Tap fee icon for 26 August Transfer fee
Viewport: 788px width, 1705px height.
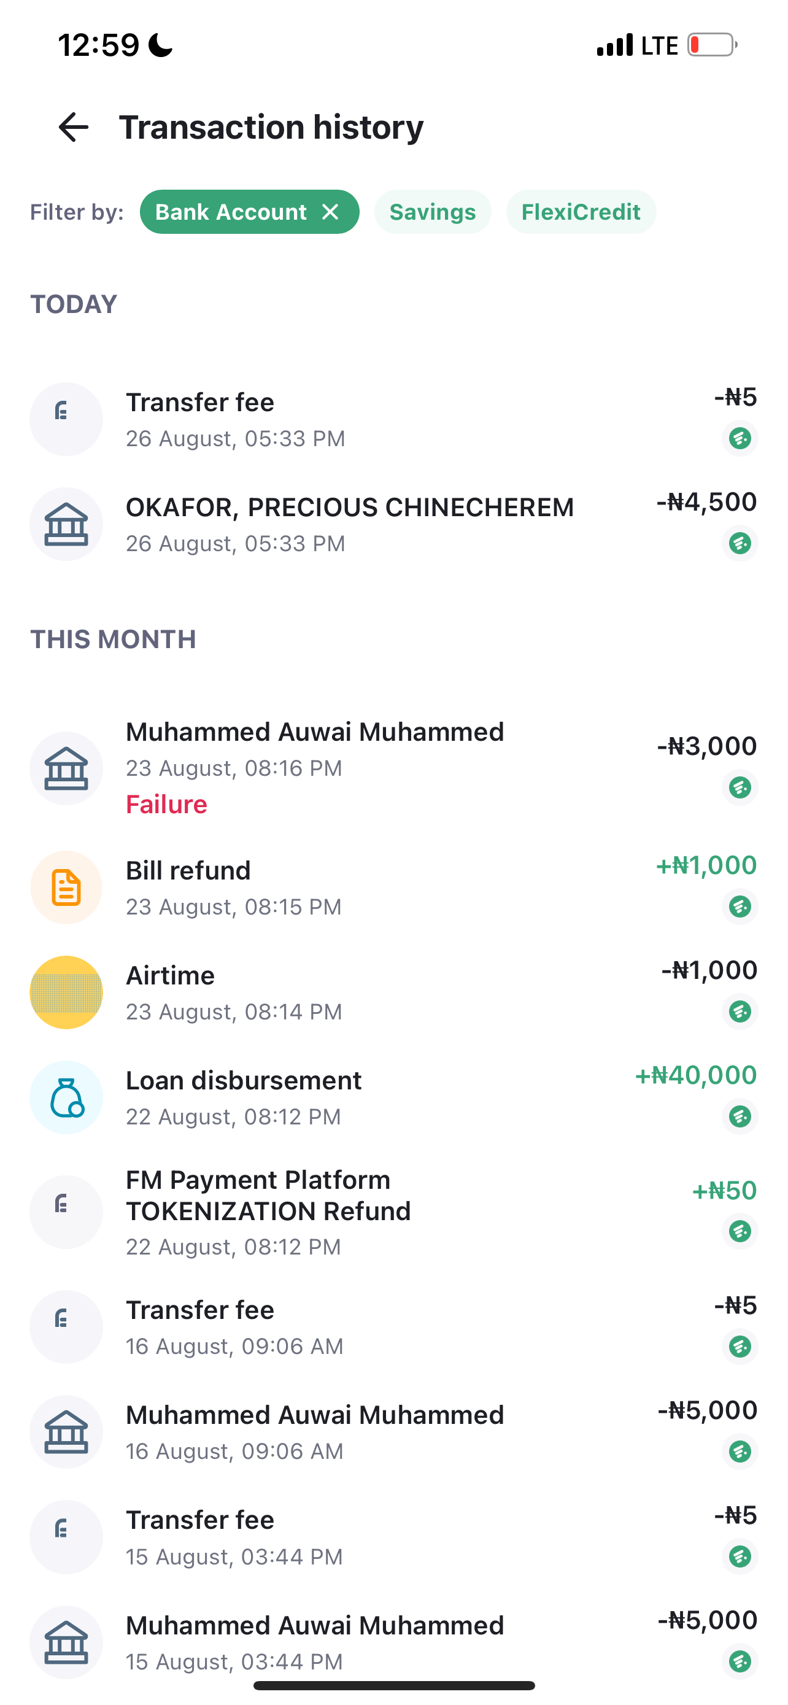[66, 419]
